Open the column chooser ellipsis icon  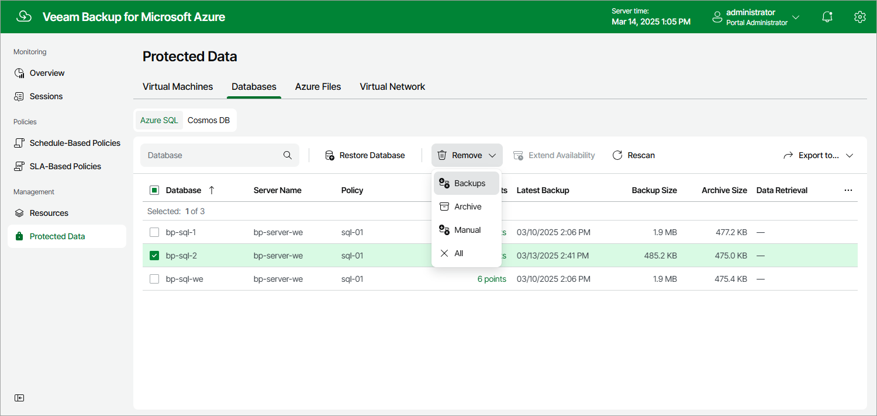pos(848,190)
